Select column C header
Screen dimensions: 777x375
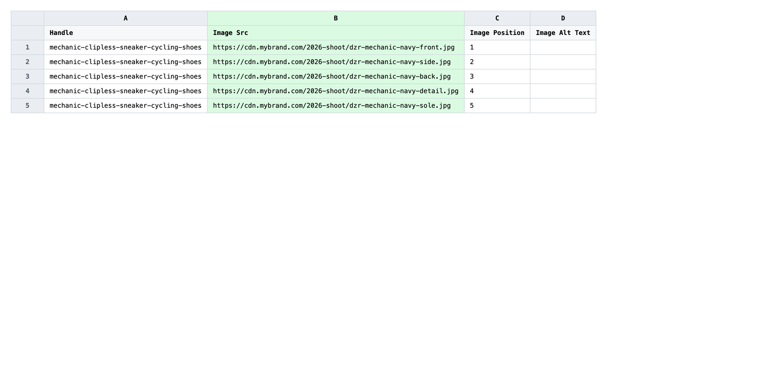pyautogui.click(x=497, y=18)
